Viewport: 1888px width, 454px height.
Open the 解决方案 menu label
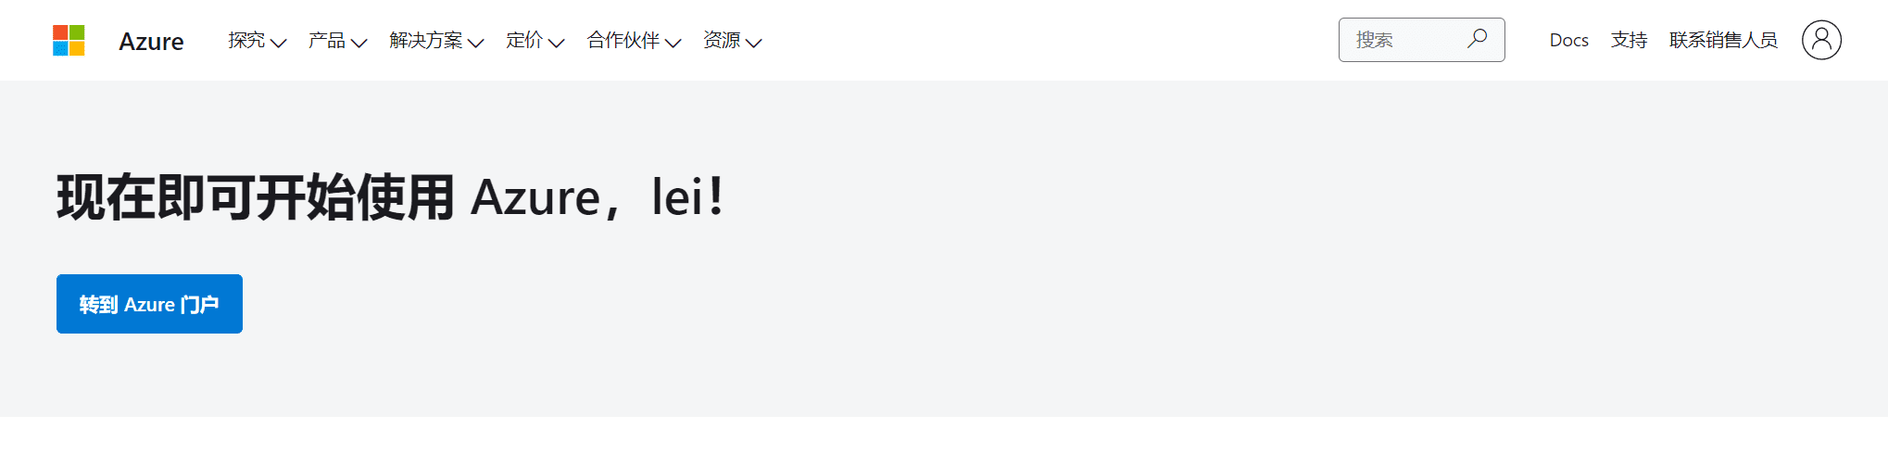tap(426, 40)
